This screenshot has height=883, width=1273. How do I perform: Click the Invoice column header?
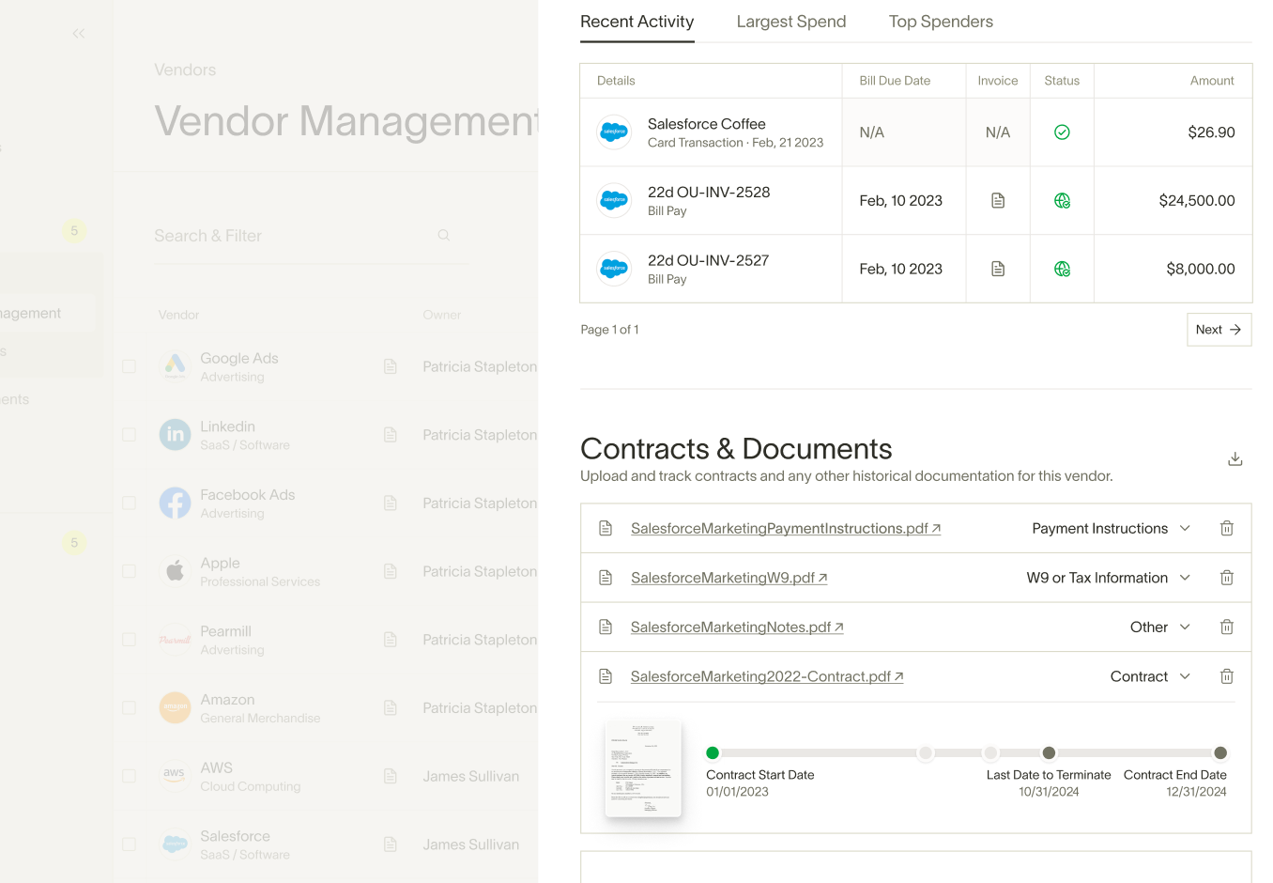tap(998, 81)
